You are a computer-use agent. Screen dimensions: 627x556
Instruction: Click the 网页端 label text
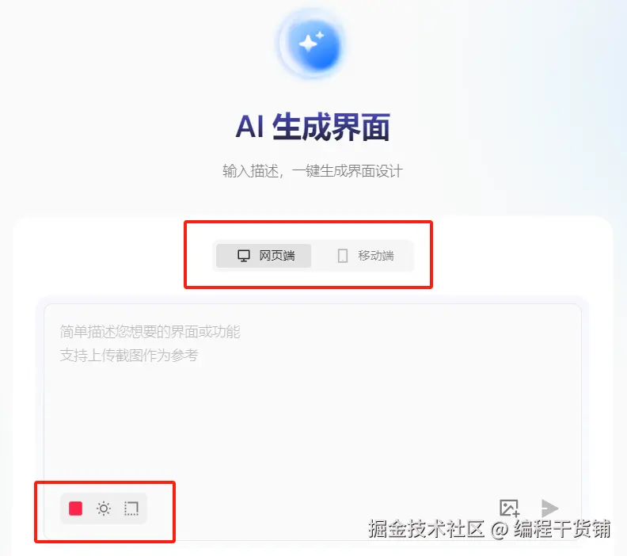(277, 256)
